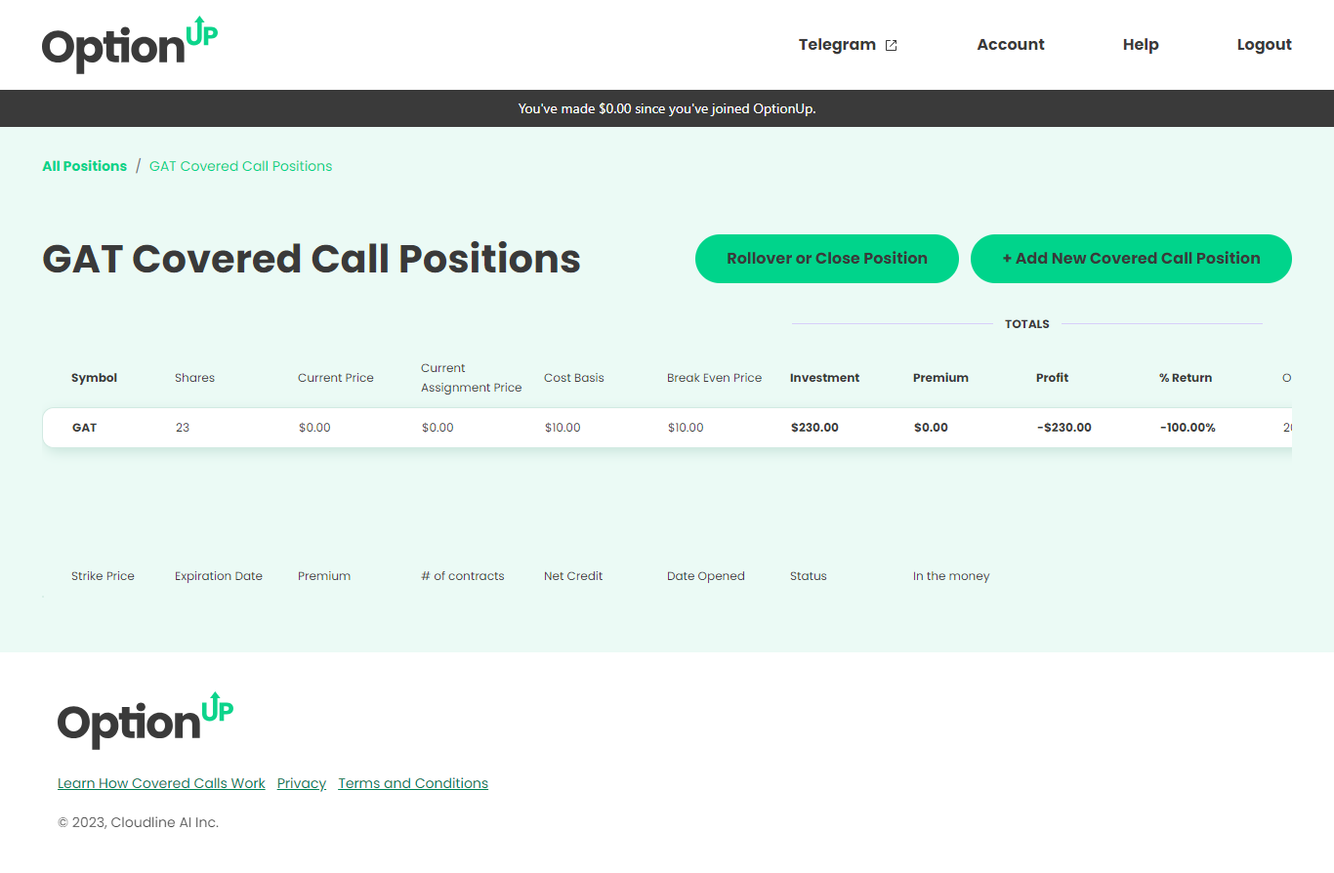
Task: Open Terms and Conditions link
Action: pyautogui.click(x=413, y=783)
